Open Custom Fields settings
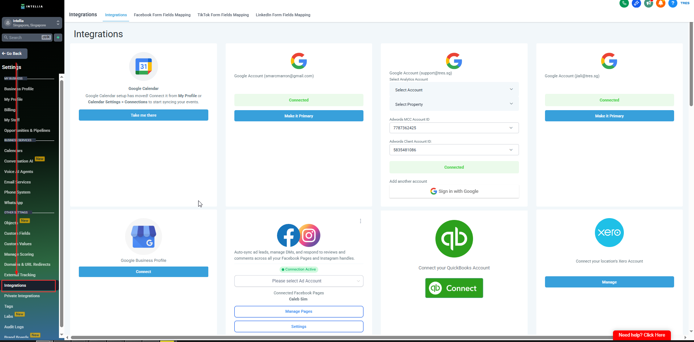Viewport: 694px width, 342px height. coord(17,233)
